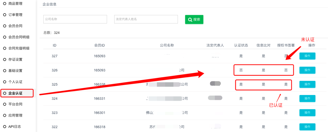Focus the 公司名称 input field
This screenshot has height=132, width=328.
click(75, 19)
